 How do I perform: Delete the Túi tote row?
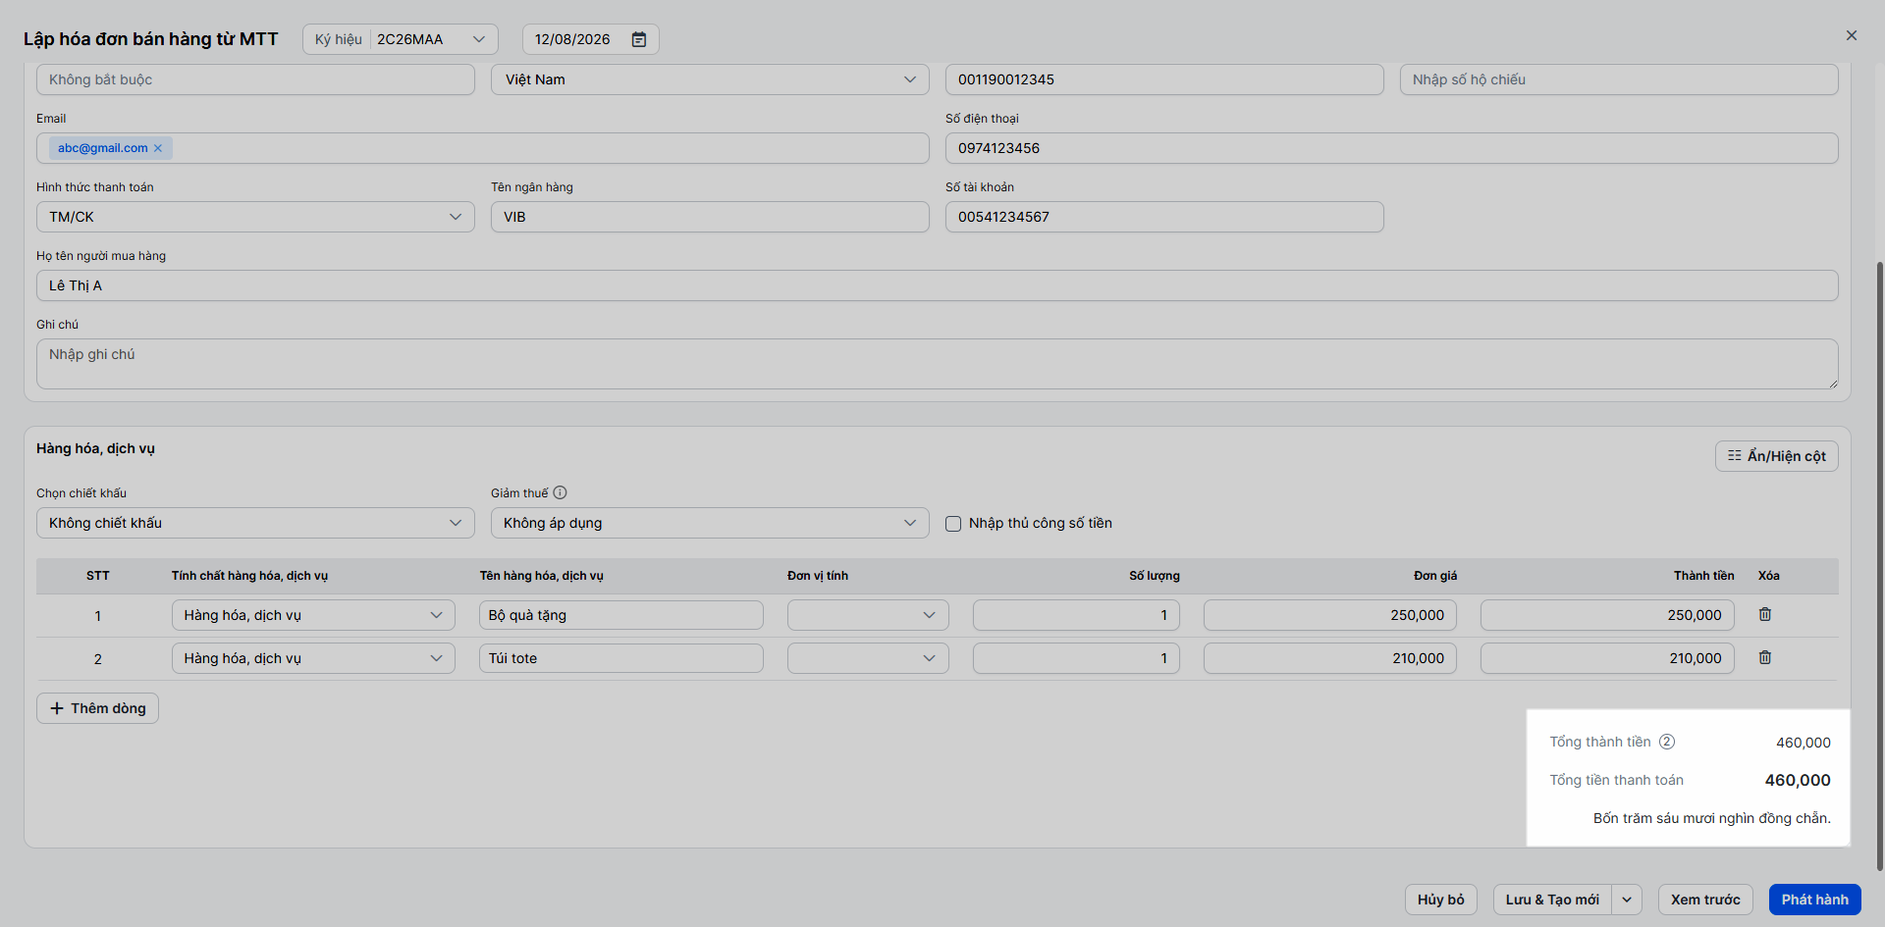tap(1765, 657)
